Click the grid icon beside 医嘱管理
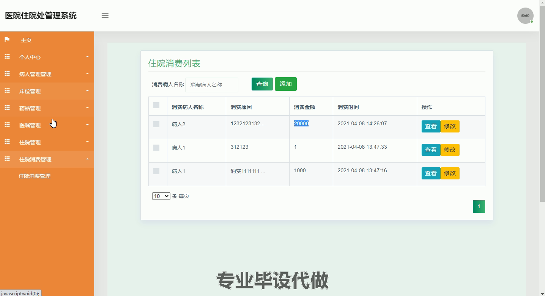Viewport: 545px width, 296px height. [7, 125]
